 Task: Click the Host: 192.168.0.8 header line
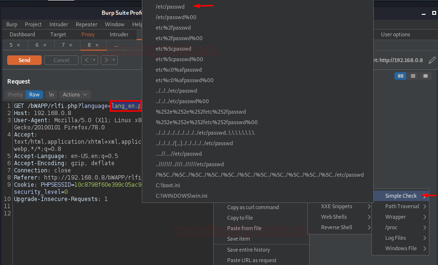(43, 113)
